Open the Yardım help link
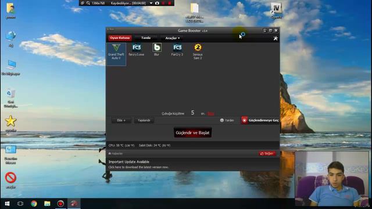Screen dimensions: 372x209 pyautogui.click(x=227, y=120)
